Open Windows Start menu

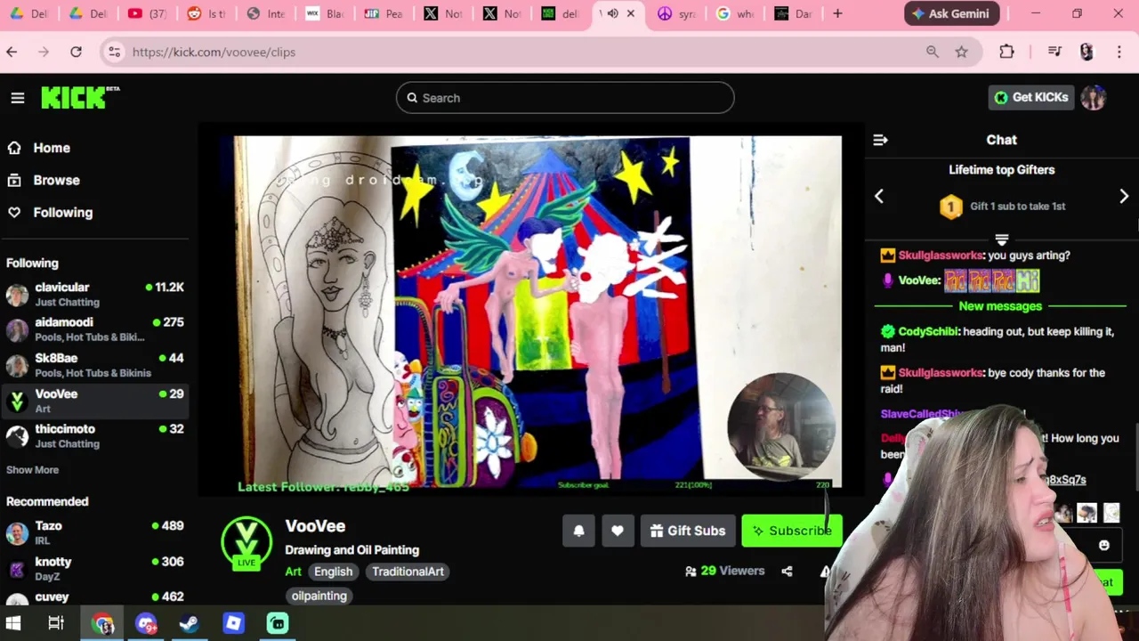pos(13,623)
